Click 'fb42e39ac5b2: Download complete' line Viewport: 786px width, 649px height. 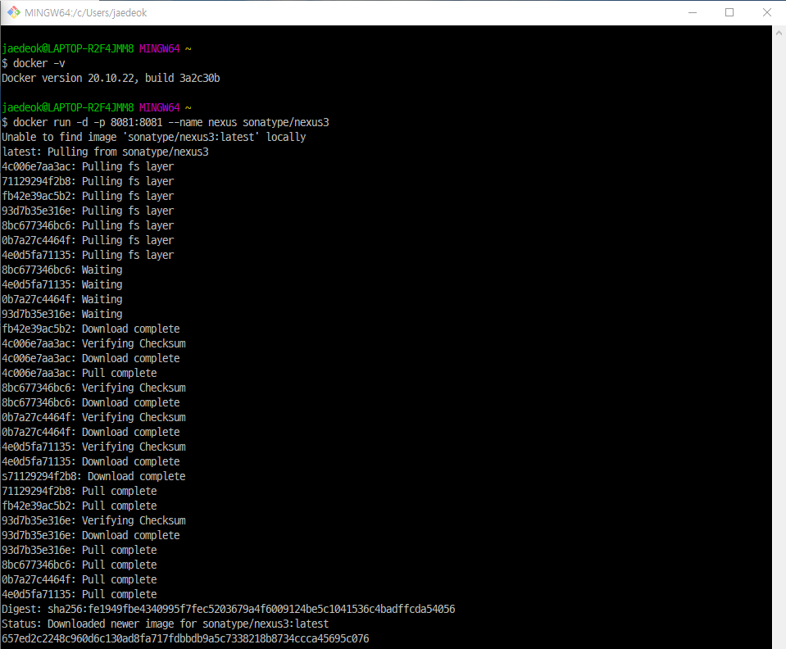point(91,329)
